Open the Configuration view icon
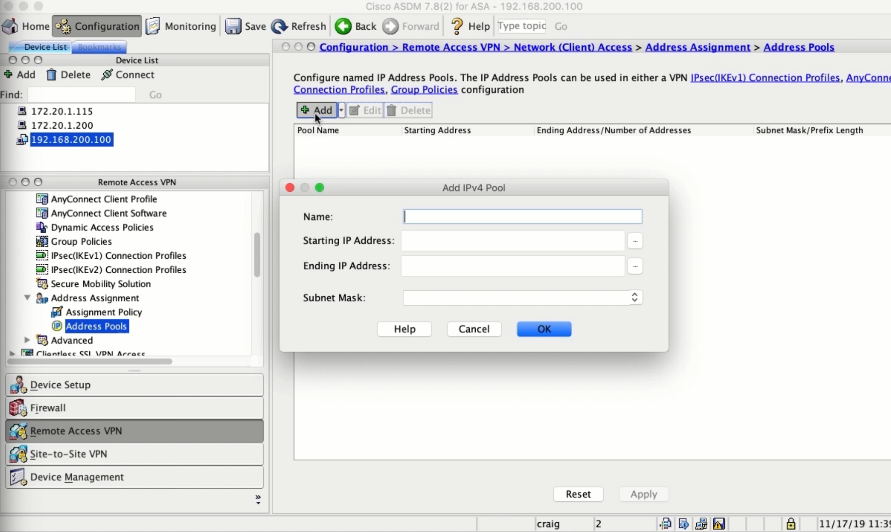This screenshot has width=891, height=532. pos(63,26)
